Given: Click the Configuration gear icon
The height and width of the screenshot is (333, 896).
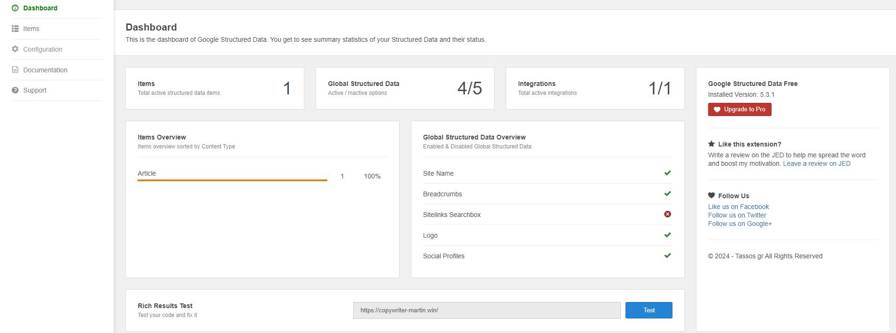Looking at the screenshot, I should coord(15,49).
